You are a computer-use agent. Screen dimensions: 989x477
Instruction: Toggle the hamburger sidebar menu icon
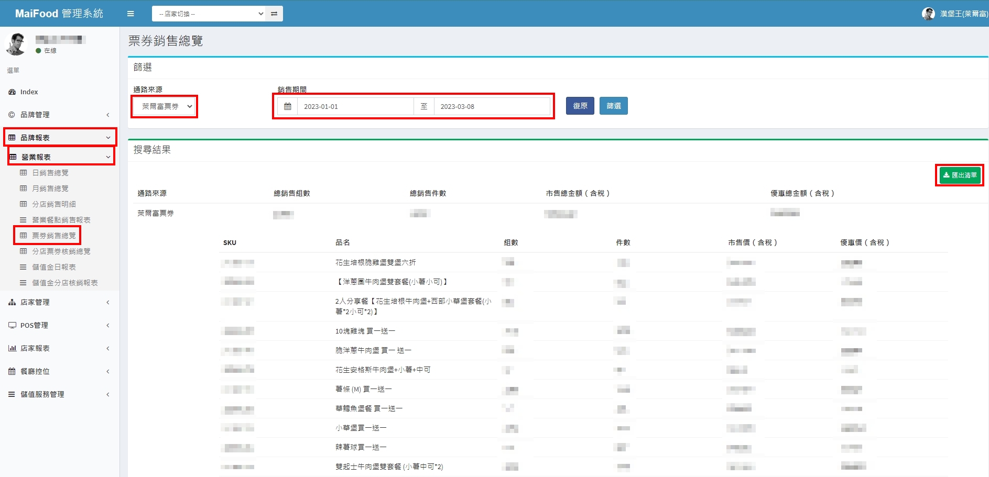click(x=131, y=14)
